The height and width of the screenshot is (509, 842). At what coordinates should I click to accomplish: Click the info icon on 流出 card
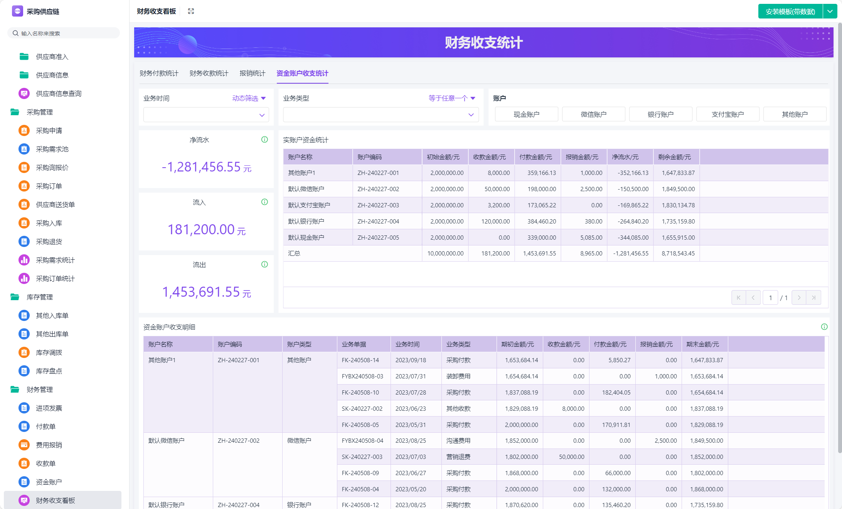[264, 264]
